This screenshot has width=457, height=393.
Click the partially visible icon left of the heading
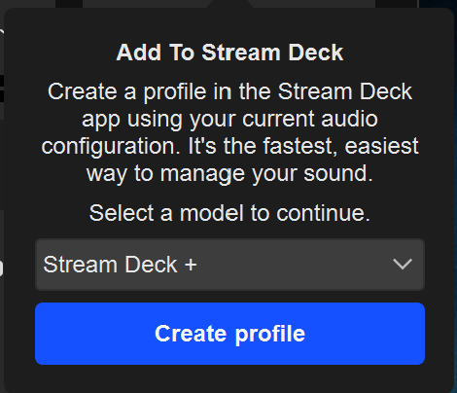pos(2,32)
